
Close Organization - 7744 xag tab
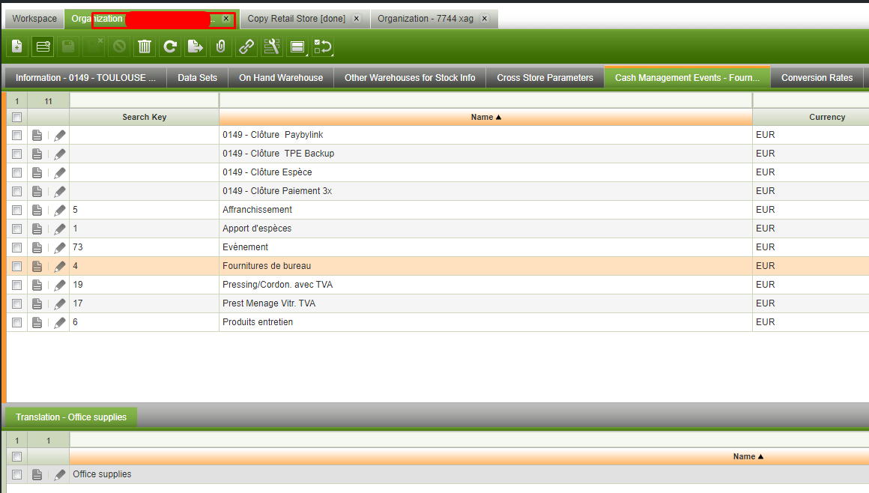tap(485, 18)
